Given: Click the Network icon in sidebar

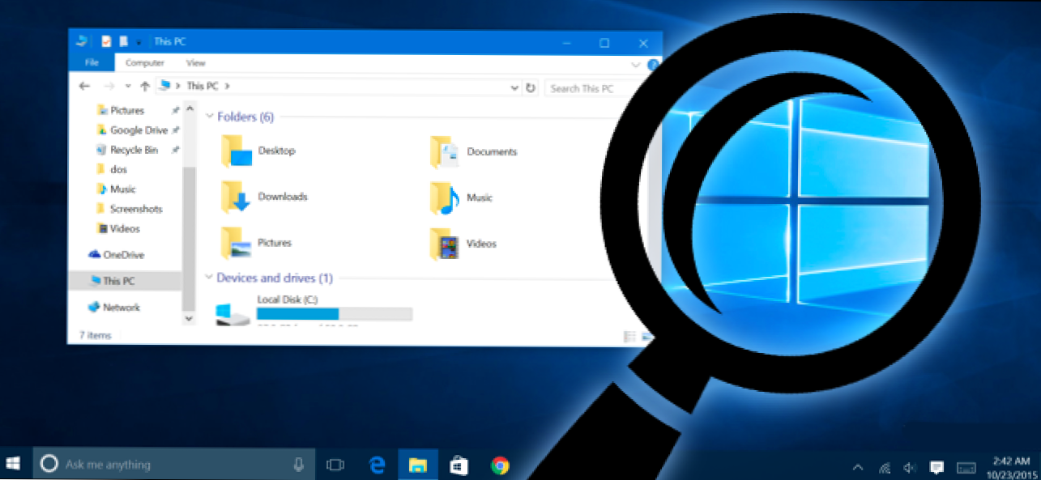Looking at the screenshot, I should coord(94,307).
